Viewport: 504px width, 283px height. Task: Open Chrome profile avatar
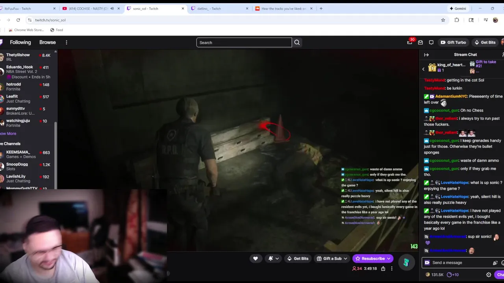(x=495, y=20)
